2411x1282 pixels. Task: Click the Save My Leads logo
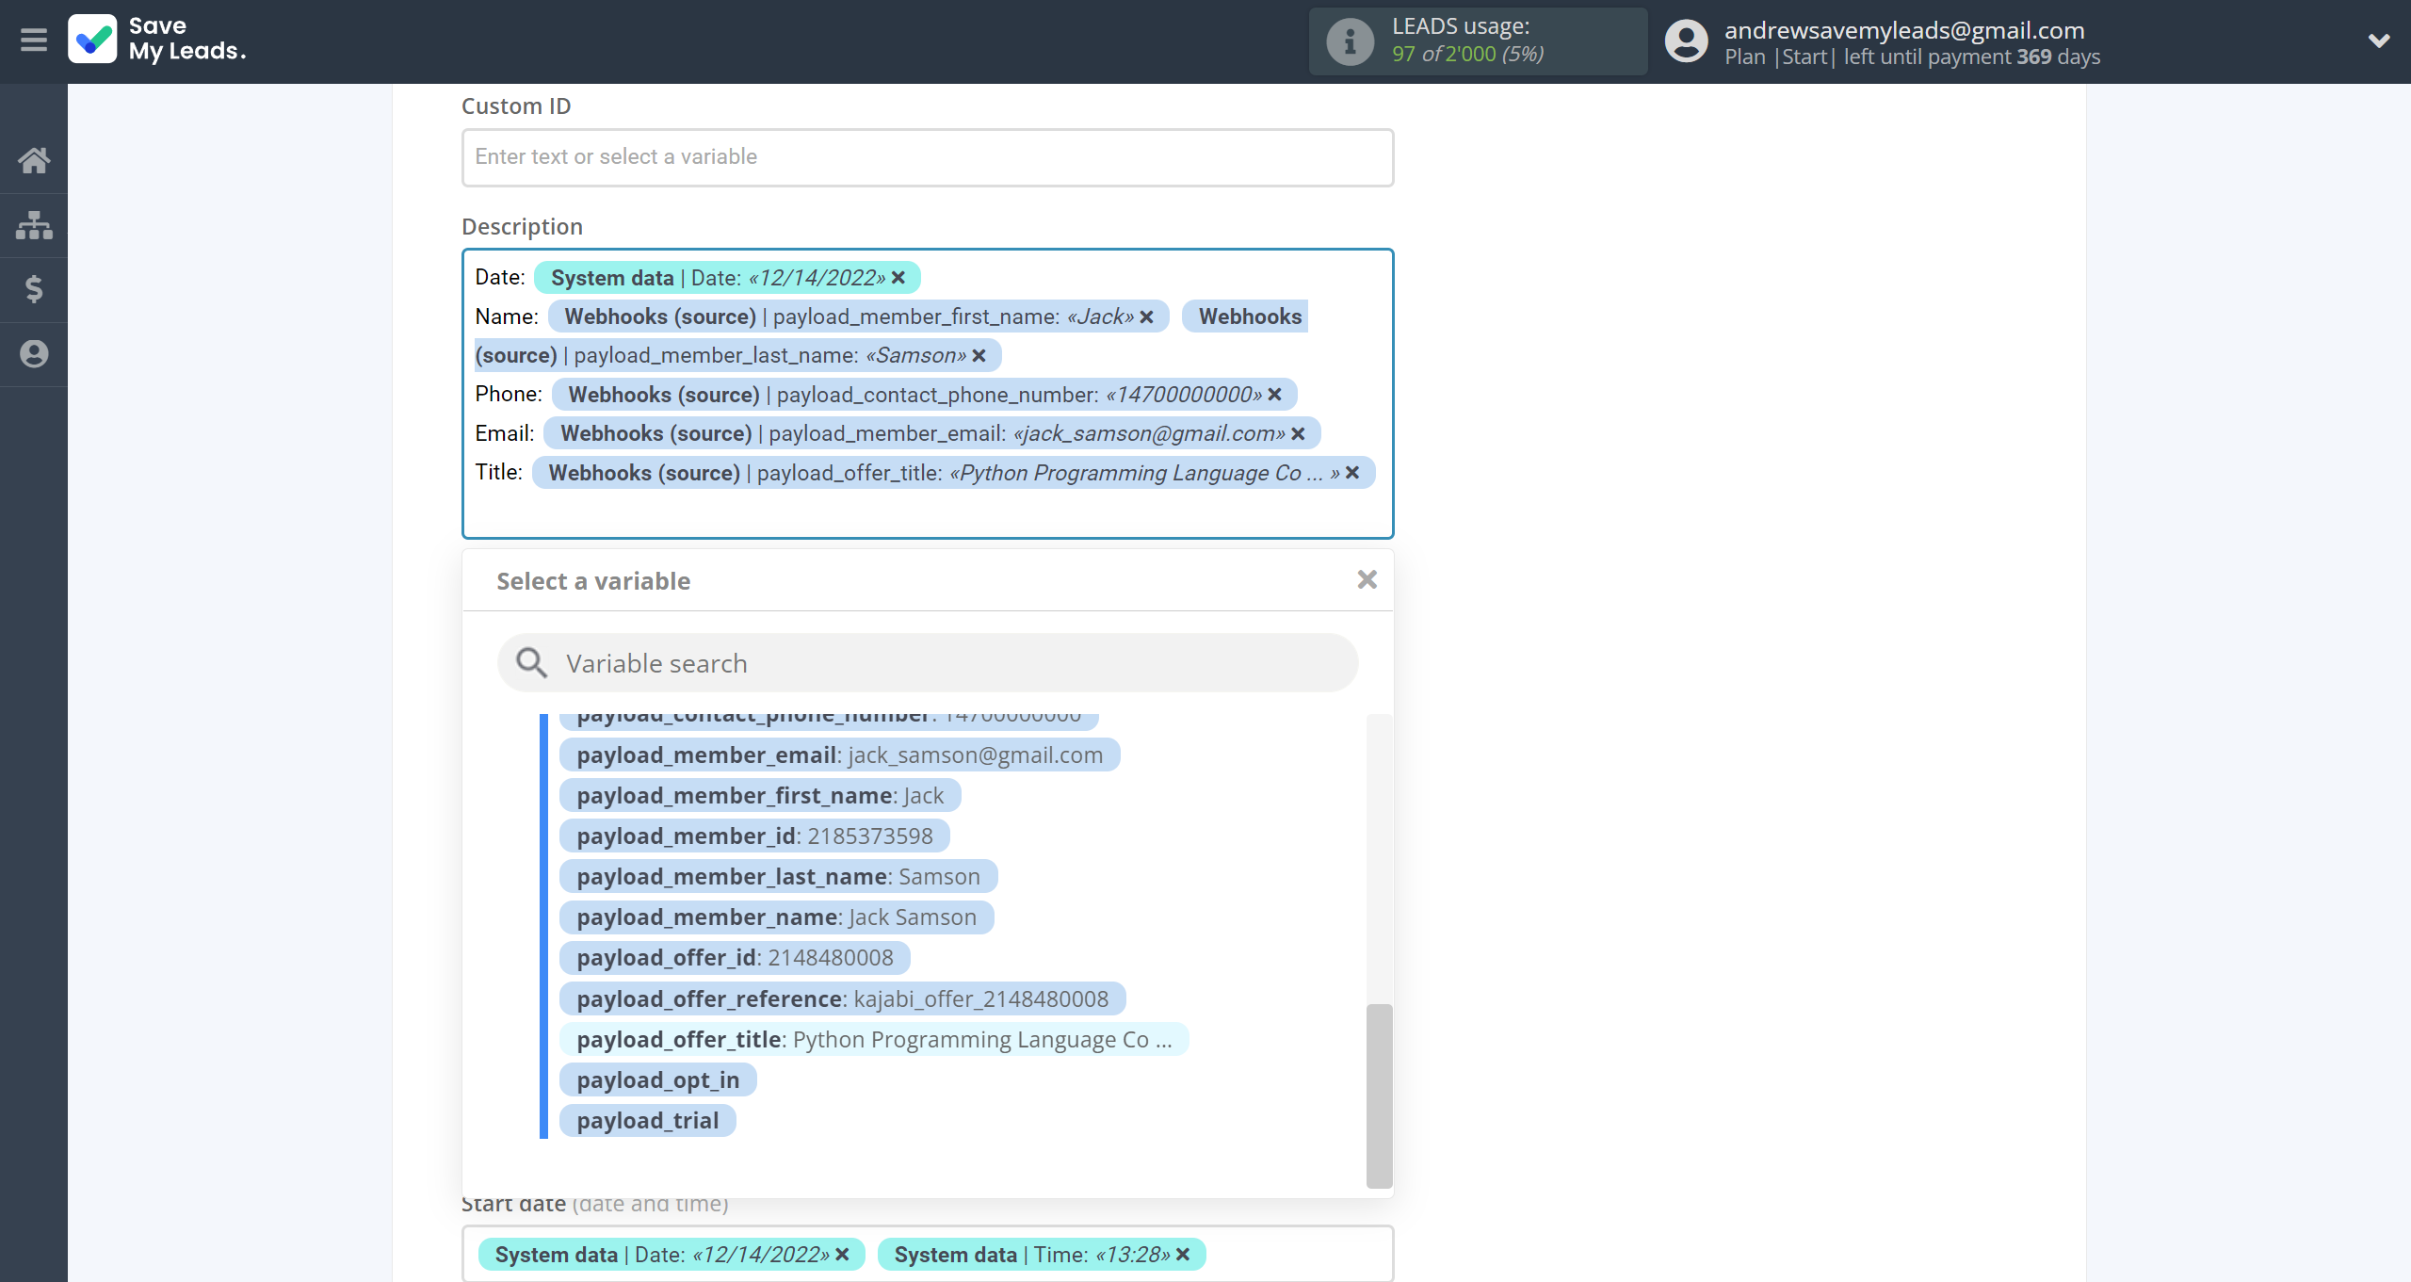[157, 40]
